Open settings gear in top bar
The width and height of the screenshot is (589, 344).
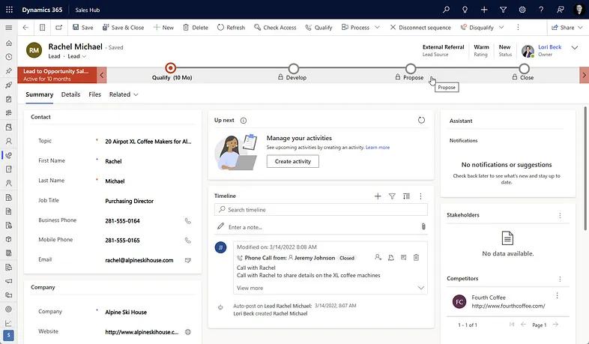point(522,10)
